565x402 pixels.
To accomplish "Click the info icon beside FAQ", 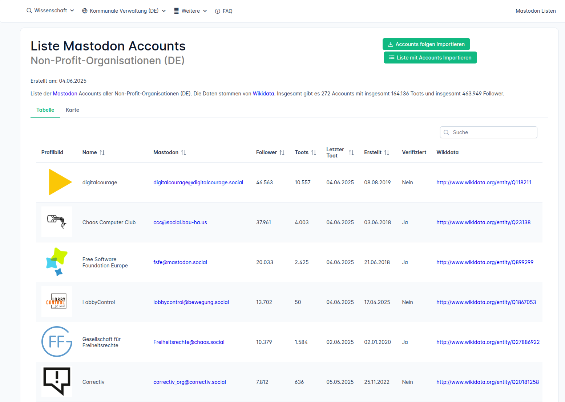I will pos(218,11).
